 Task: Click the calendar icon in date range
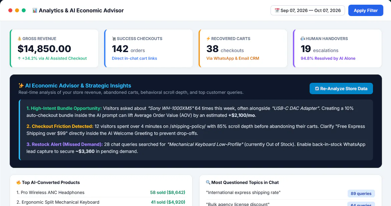pyautogui.click(x=277, y=10)
